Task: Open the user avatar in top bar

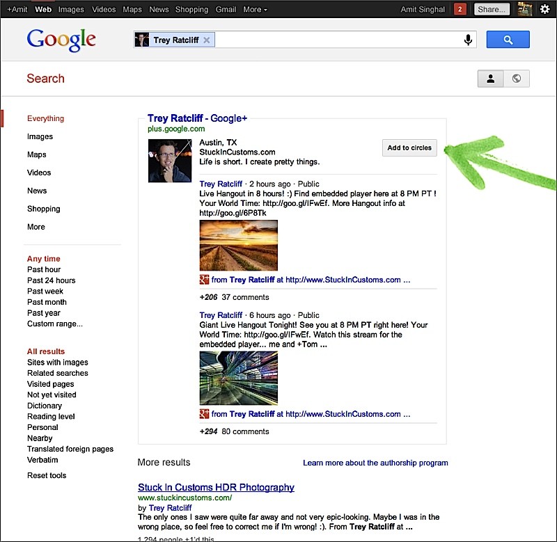Action: tap(524, 10)
